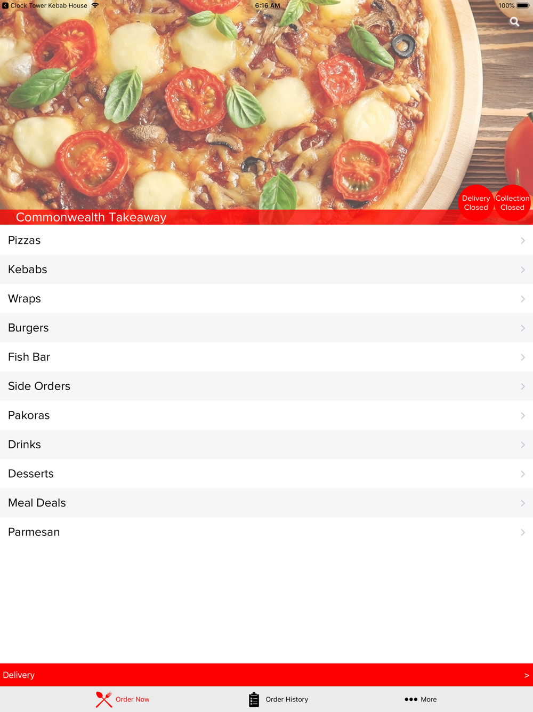Tap the More three-dots icon
Viewport: 533px width, 712px height.
click(x=411, y=699)
